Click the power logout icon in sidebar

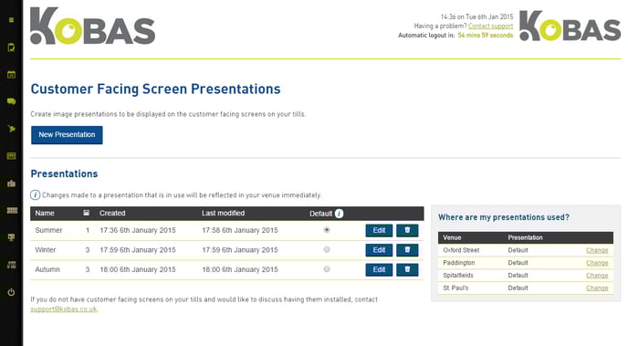click(11, 292)
